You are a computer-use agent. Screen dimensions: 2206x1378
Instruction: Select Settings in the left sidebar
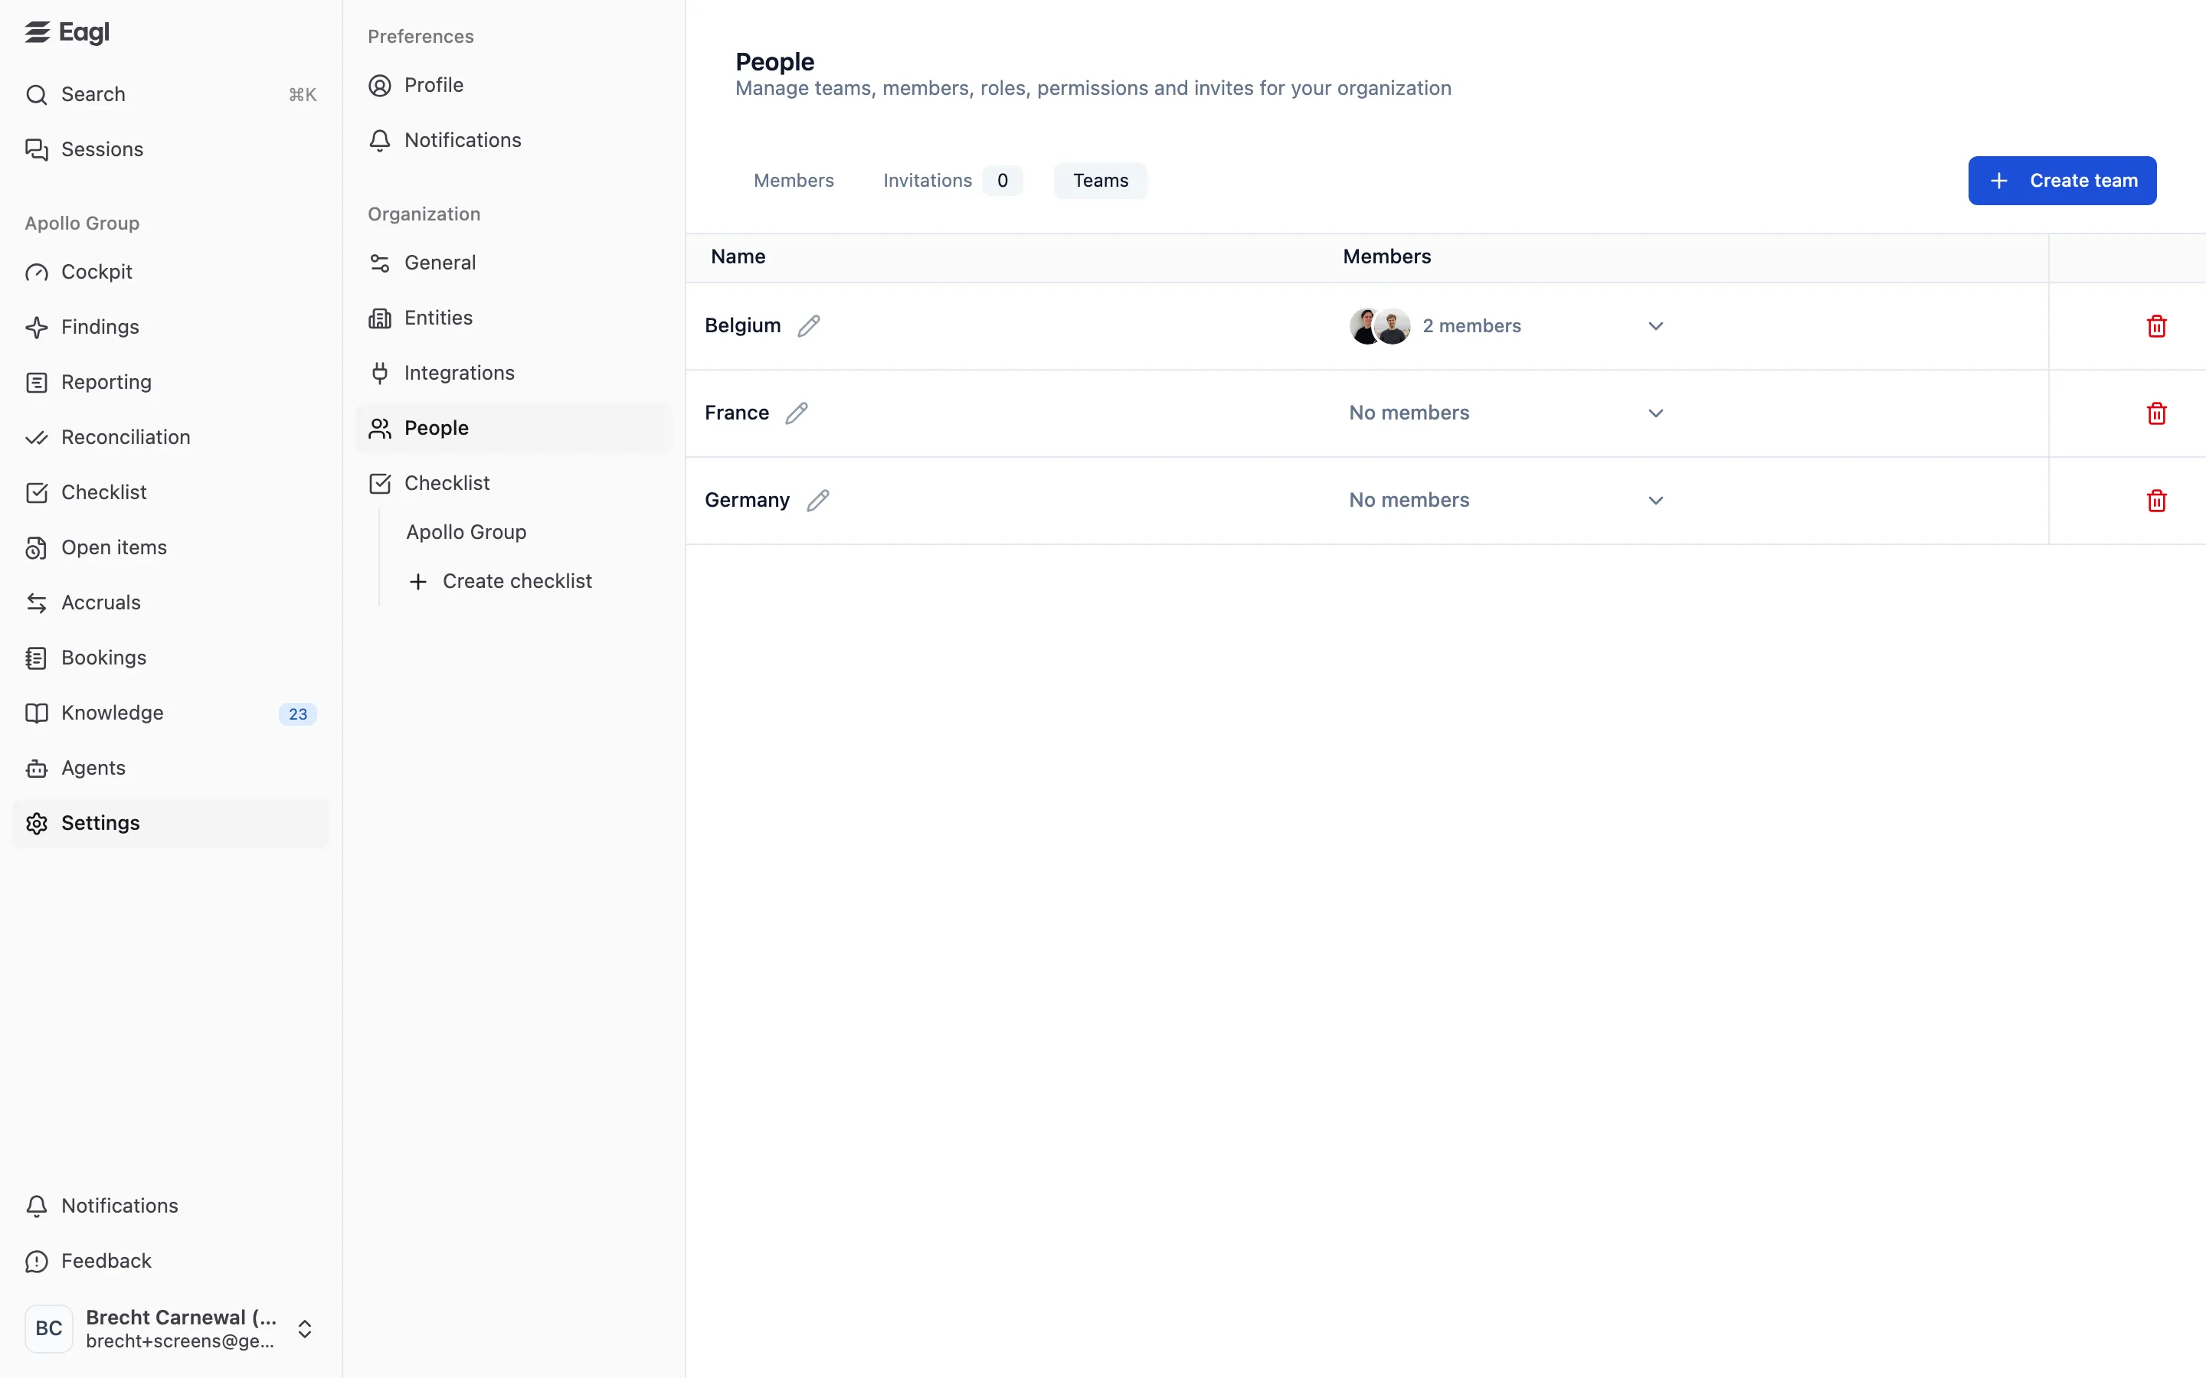click(171, 823)
